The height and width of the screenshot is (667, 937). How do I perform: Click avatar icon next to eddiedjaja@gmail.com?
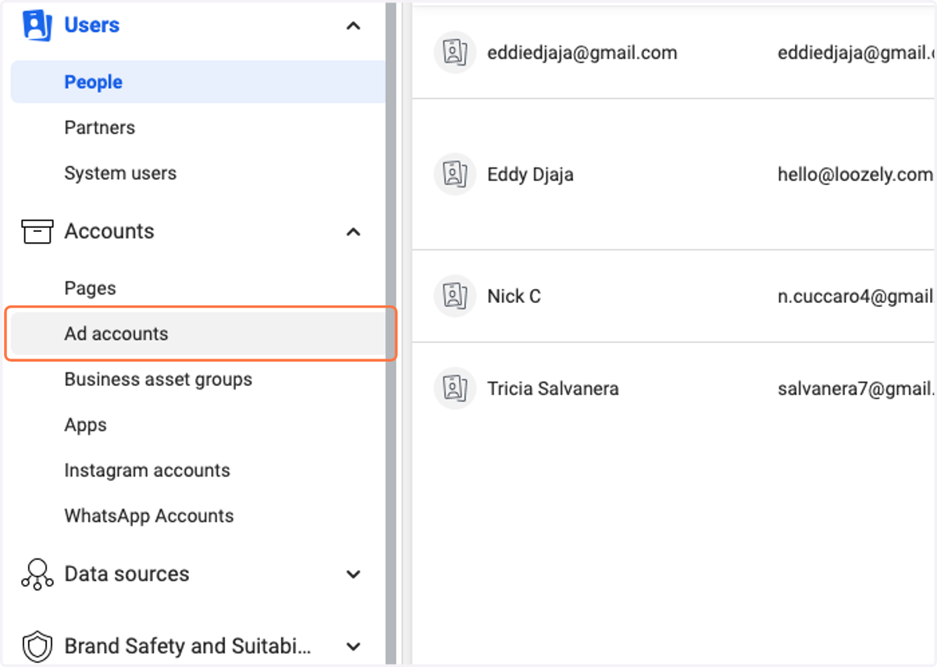(454, 52)
